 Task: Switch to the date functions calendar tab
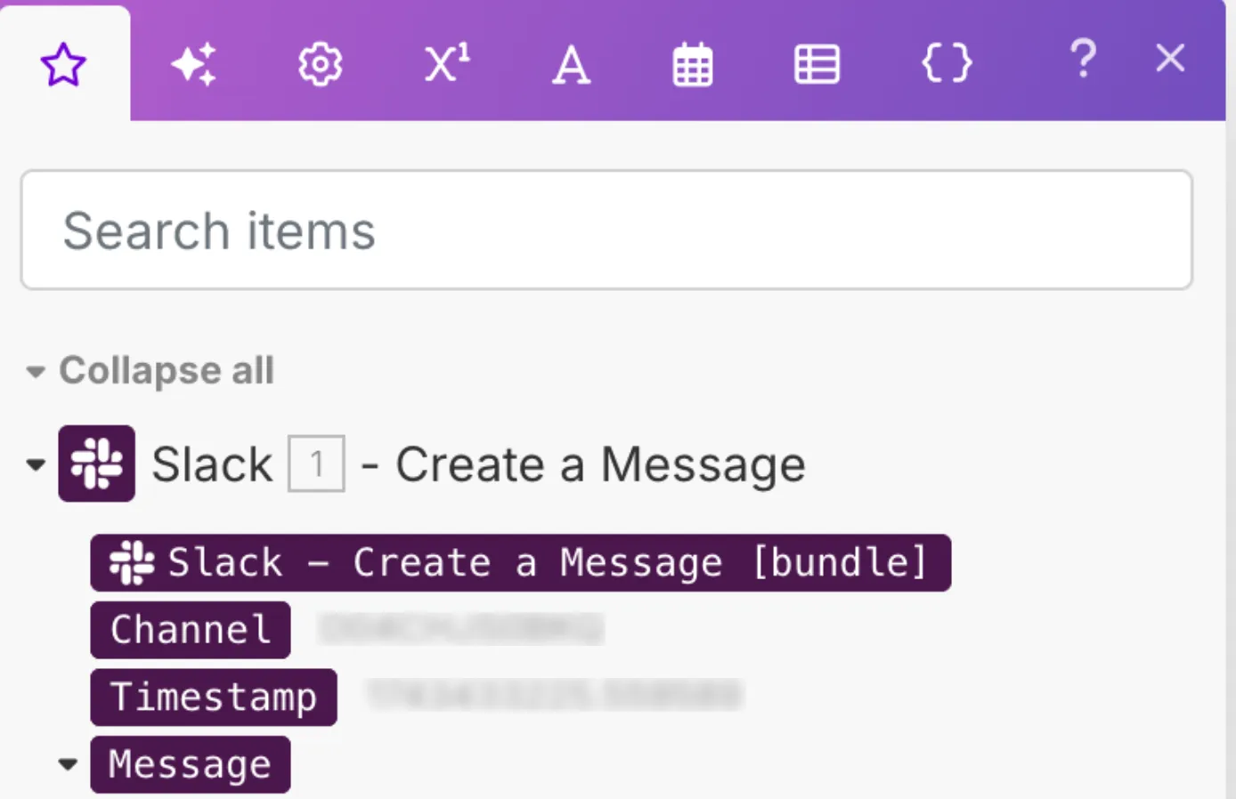[x=693, y=64]
